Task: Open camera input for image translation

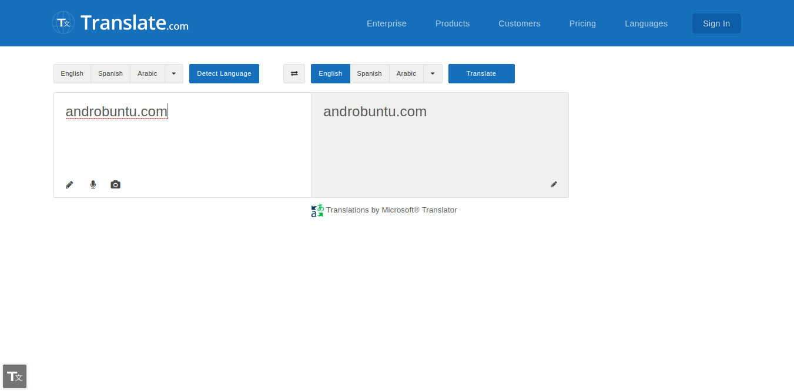Action: click(x=115, y=184)
